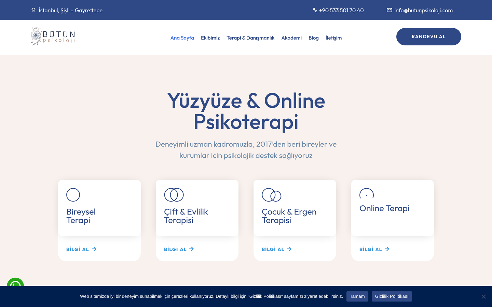This screenshot has height=307, width=492.
Task: Open the İletişim page link
Action: [333, 38]
